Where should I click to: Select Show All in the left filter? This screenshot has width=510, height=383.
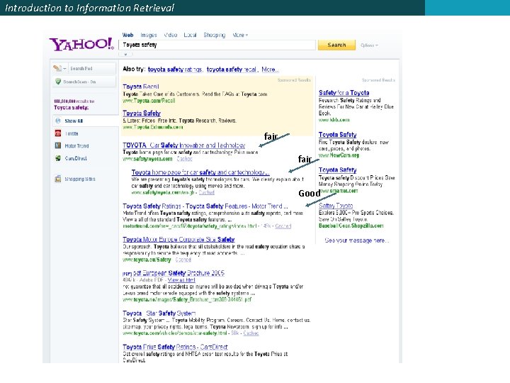[x=74, y=121]
